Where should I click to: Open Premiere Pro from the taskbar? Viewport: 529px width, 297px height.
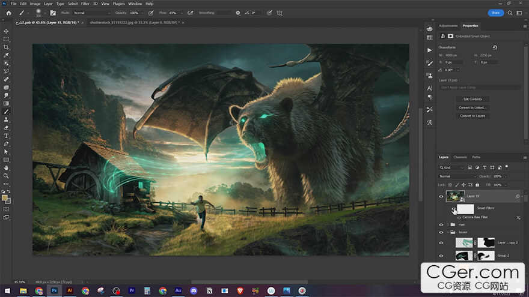click(x=132, y=290)
